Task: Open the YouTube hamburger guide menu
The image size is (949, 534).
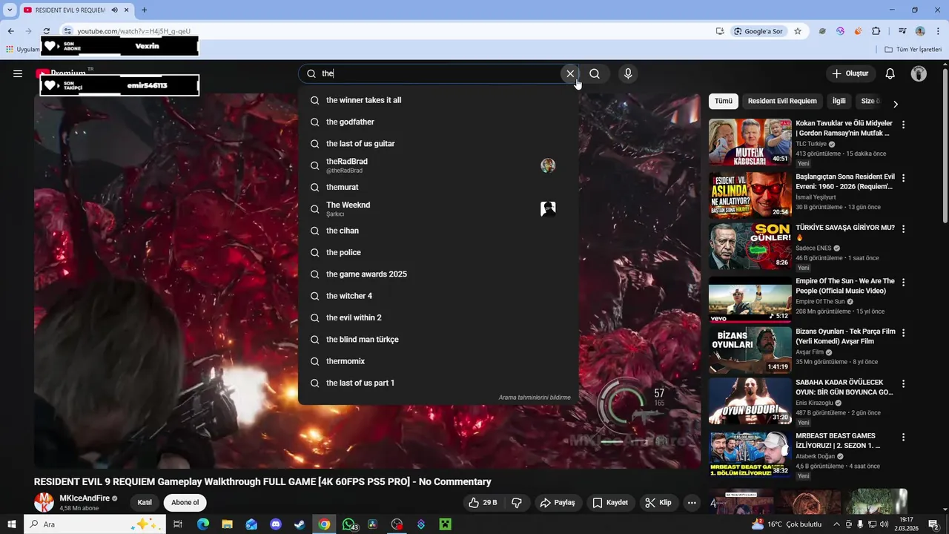Action: click(18, 73)
